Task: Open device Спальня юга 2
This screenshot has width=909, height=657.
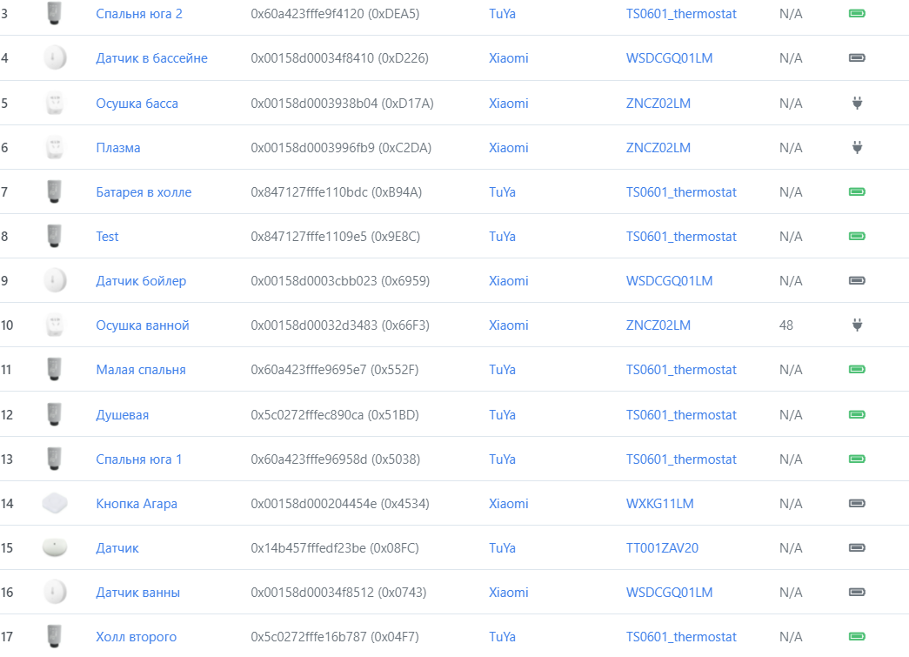Action: (x=139, y=14)
